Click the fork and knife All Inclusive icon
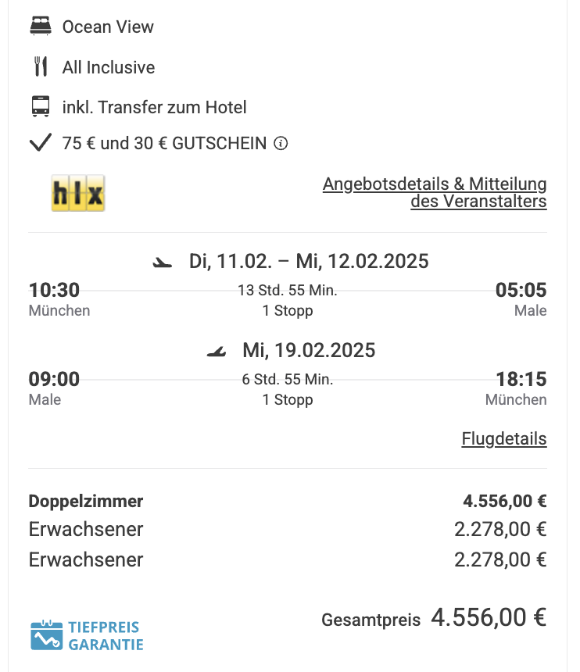This screenshot has height=672, width=580. 41,66
